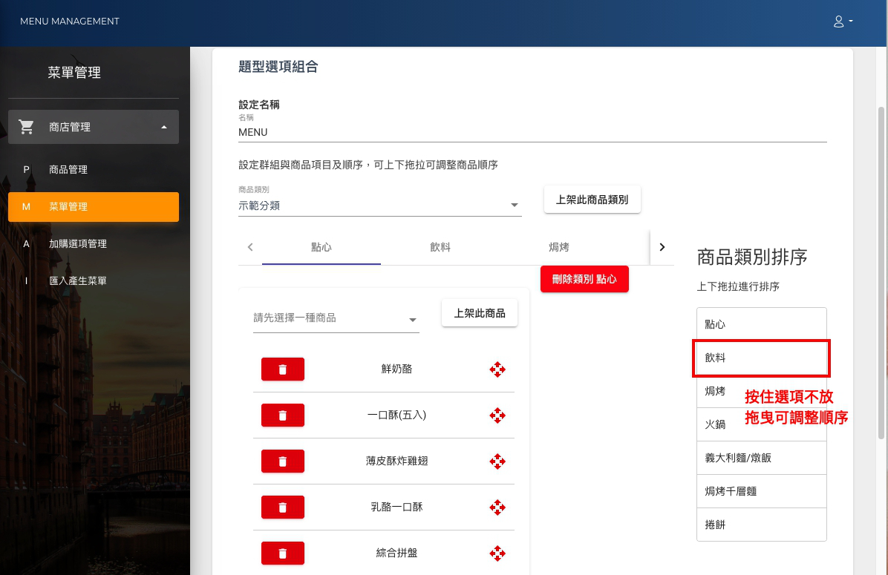This screenshot has width=888, height=575.
Task: Click the 乳酪一口酥 product name
Action: 396,507
